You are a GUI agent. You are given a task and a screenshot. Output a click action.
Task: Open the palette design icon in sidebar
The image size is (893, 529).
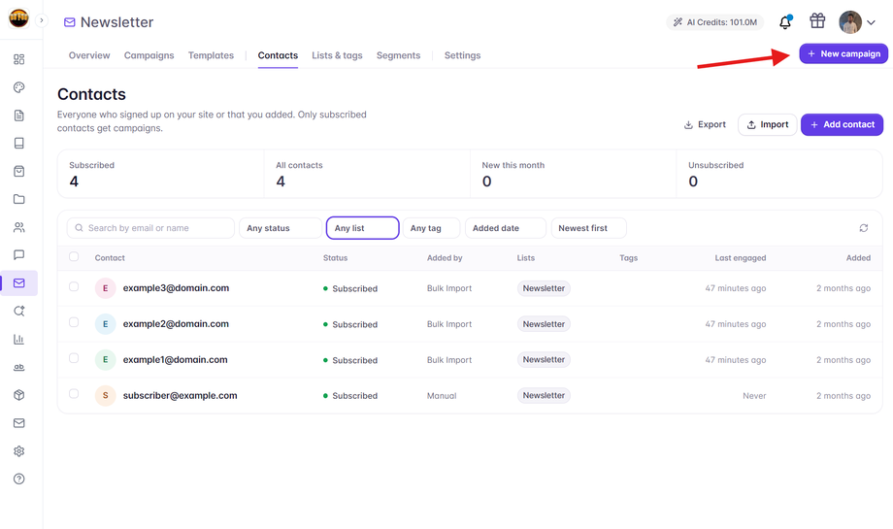click(18, 87)
